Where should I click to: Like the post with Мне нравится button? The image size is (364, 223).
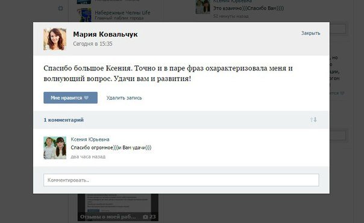pyautogui.click(x=71, y=98)
